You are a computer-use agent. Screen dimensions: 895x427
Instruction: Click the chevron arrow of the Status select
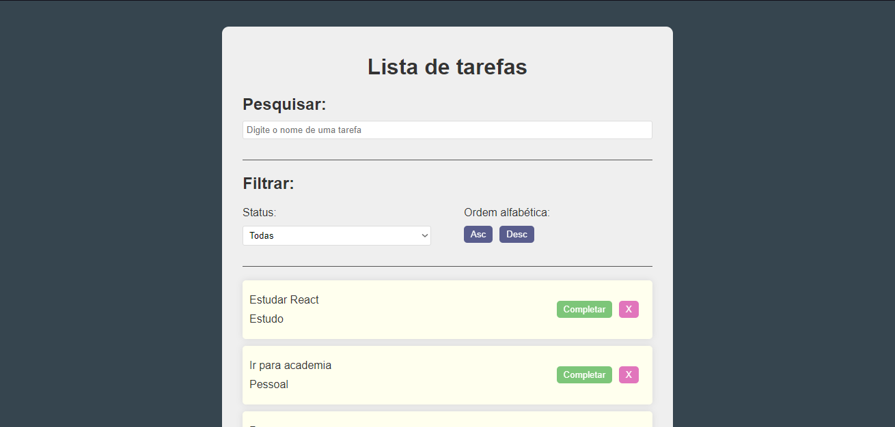tap(424, 235)
